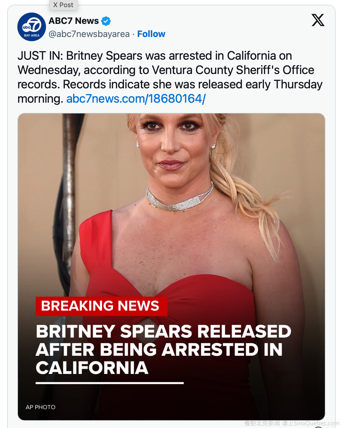341x428 pixels.
Task: Click the AP PHOTO credit text
Action: click(x=41, y=407)
